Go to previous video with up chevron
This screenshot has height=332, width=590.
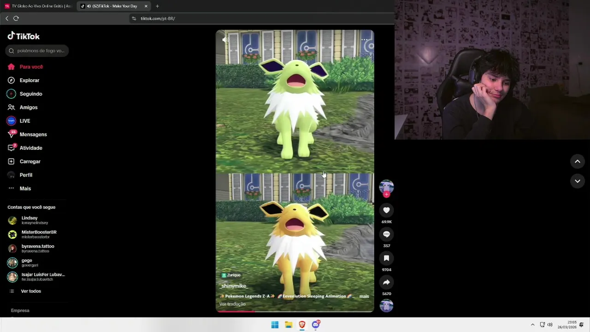(x=577, y=161)
